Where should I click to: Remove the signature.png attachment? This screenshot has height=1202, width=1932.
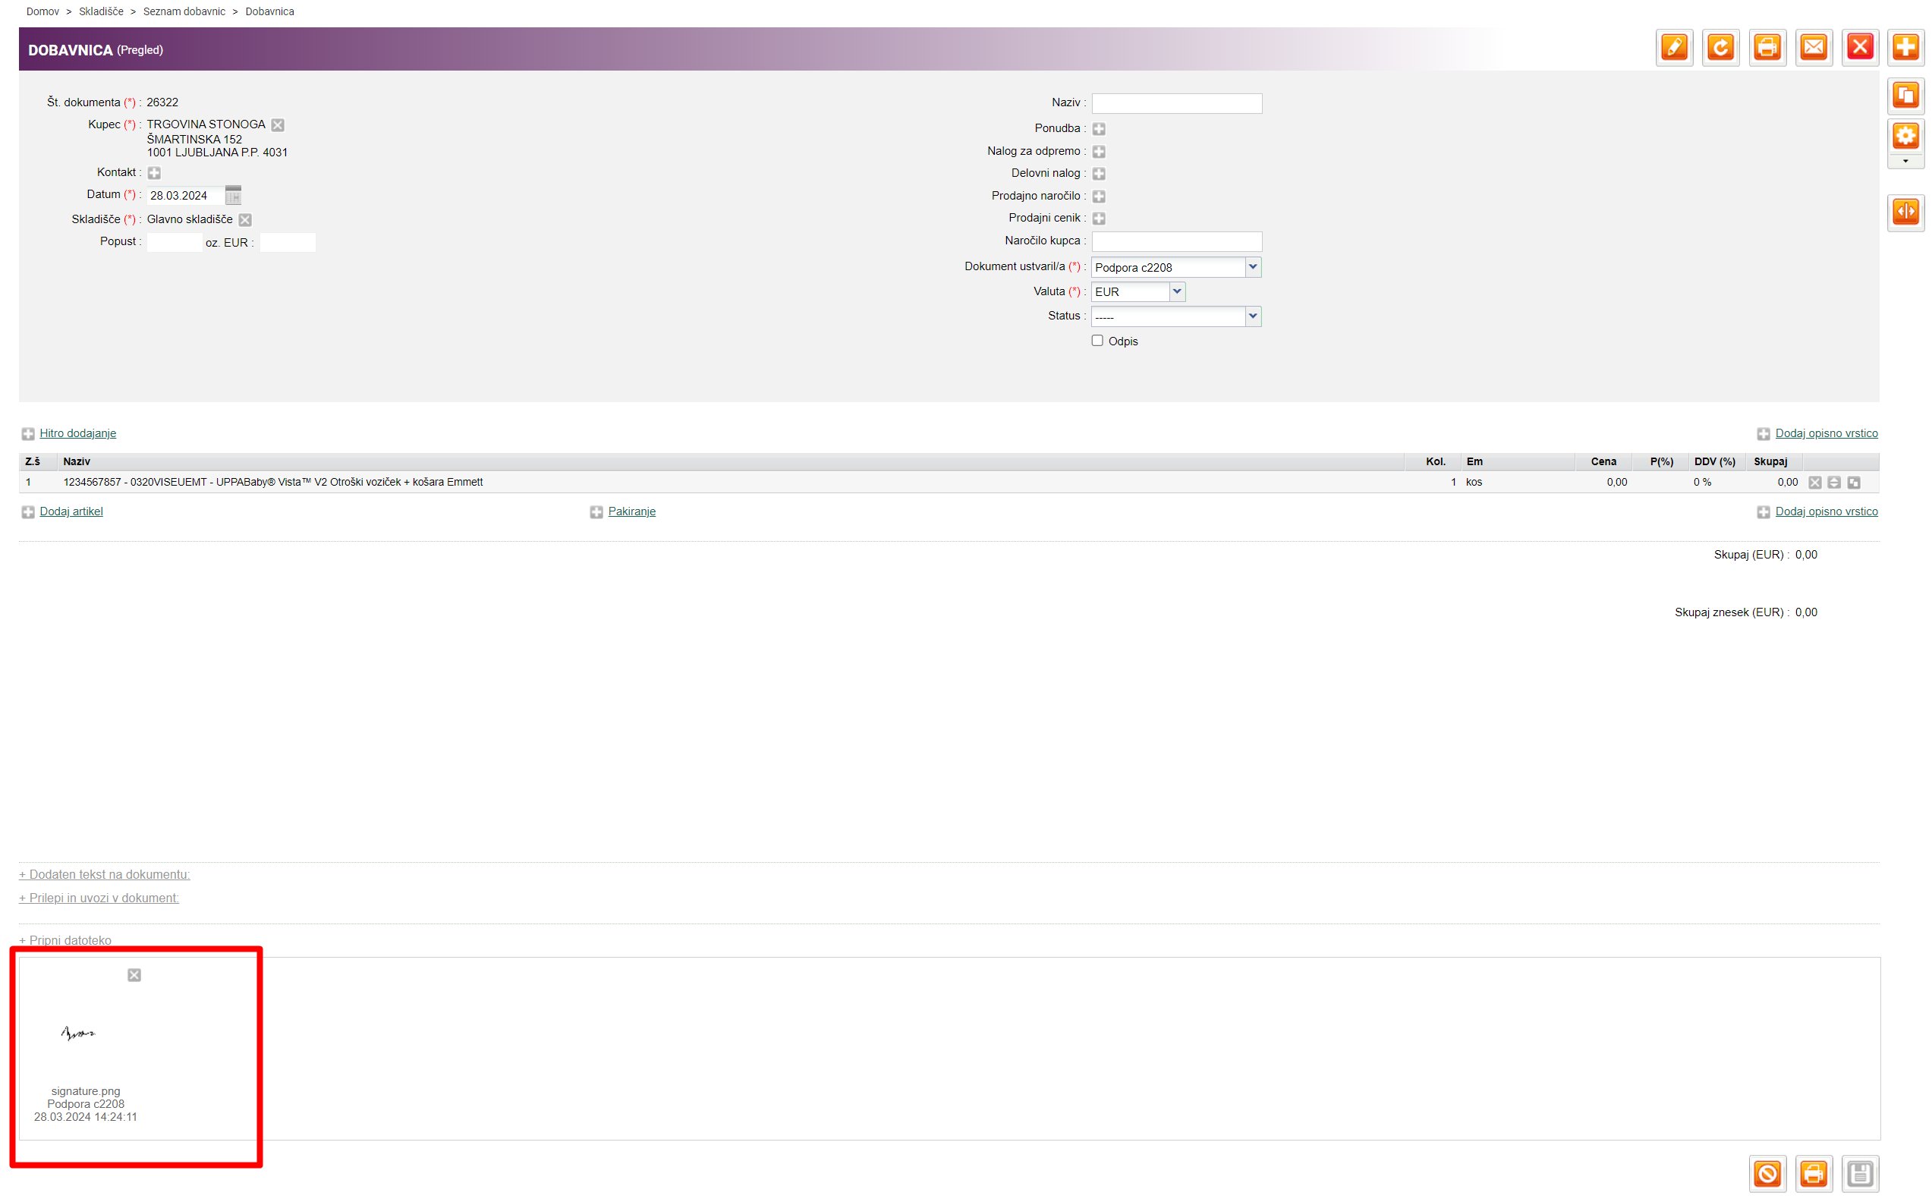[134, 975]
